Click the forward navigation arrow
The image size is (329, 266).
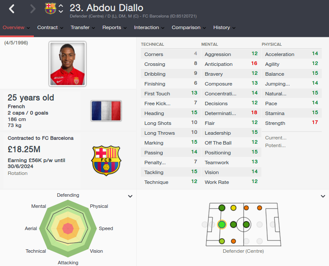33,9
